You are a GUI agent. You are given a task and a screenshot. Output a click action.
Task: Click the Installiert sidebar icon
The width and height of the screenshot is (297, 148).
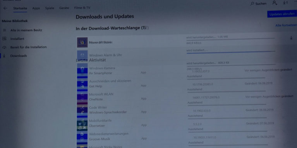[4, 39]
